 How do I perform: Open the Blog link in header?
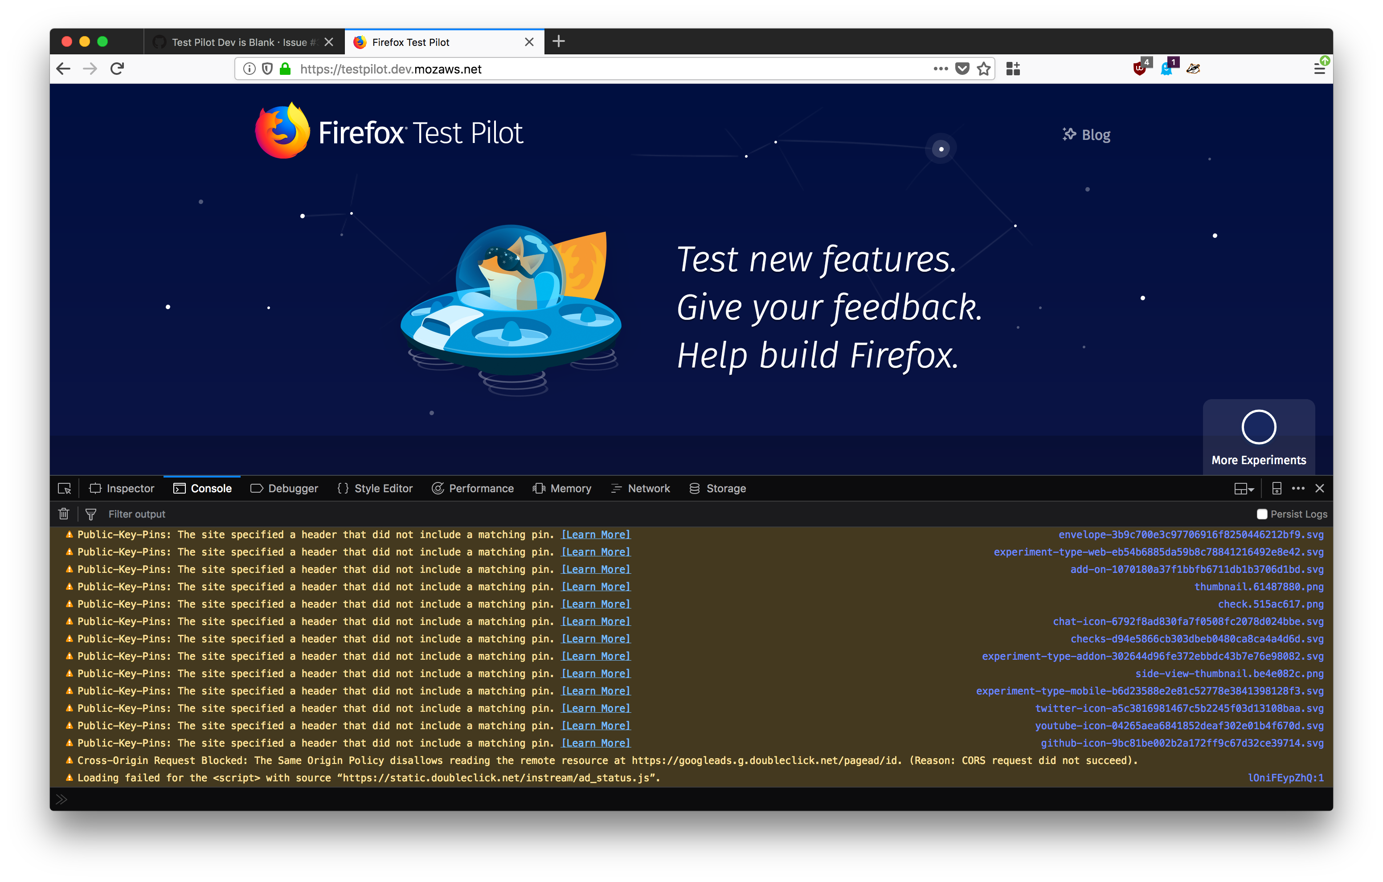(x=1086, y=135)
